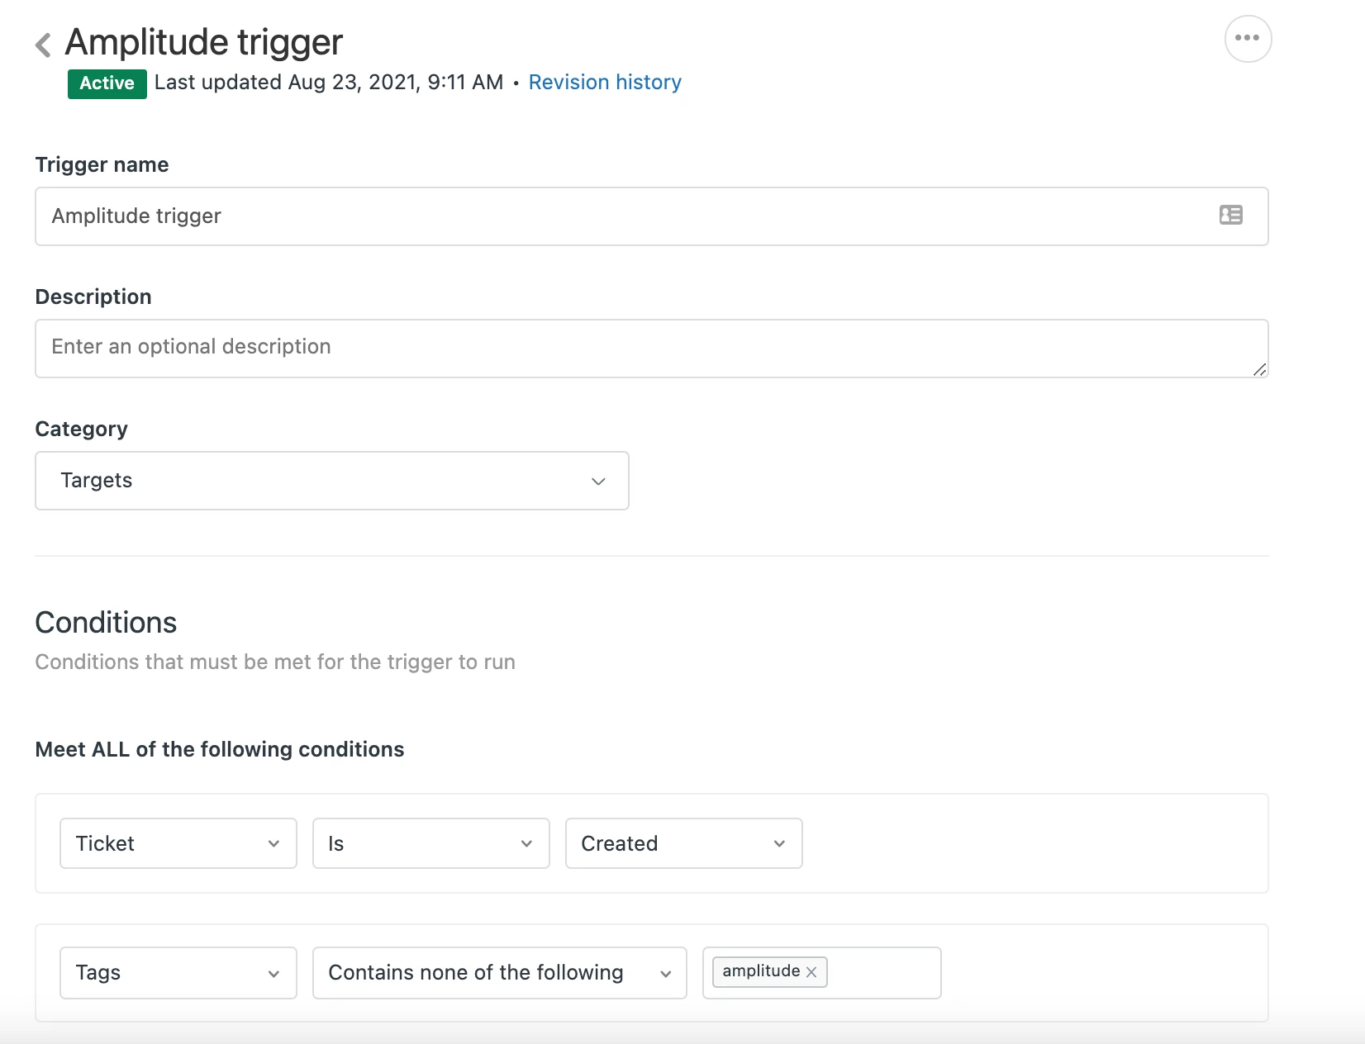Expand the Ticket condition dropdown

178,843
